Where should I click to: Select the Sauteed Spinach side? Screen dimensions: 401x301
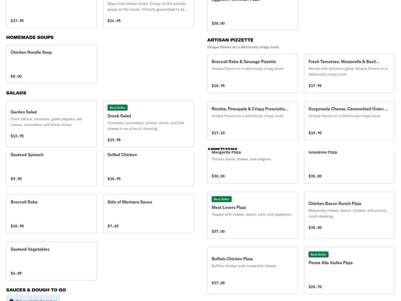(50, 166)
